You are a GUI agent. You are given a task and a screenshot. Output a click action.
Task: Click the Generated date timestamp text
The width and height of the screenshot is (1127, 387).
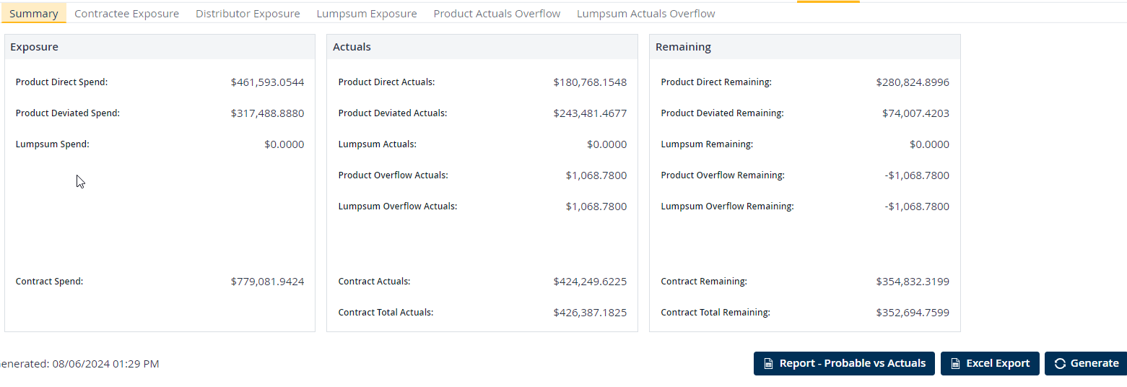coord(78,364)
